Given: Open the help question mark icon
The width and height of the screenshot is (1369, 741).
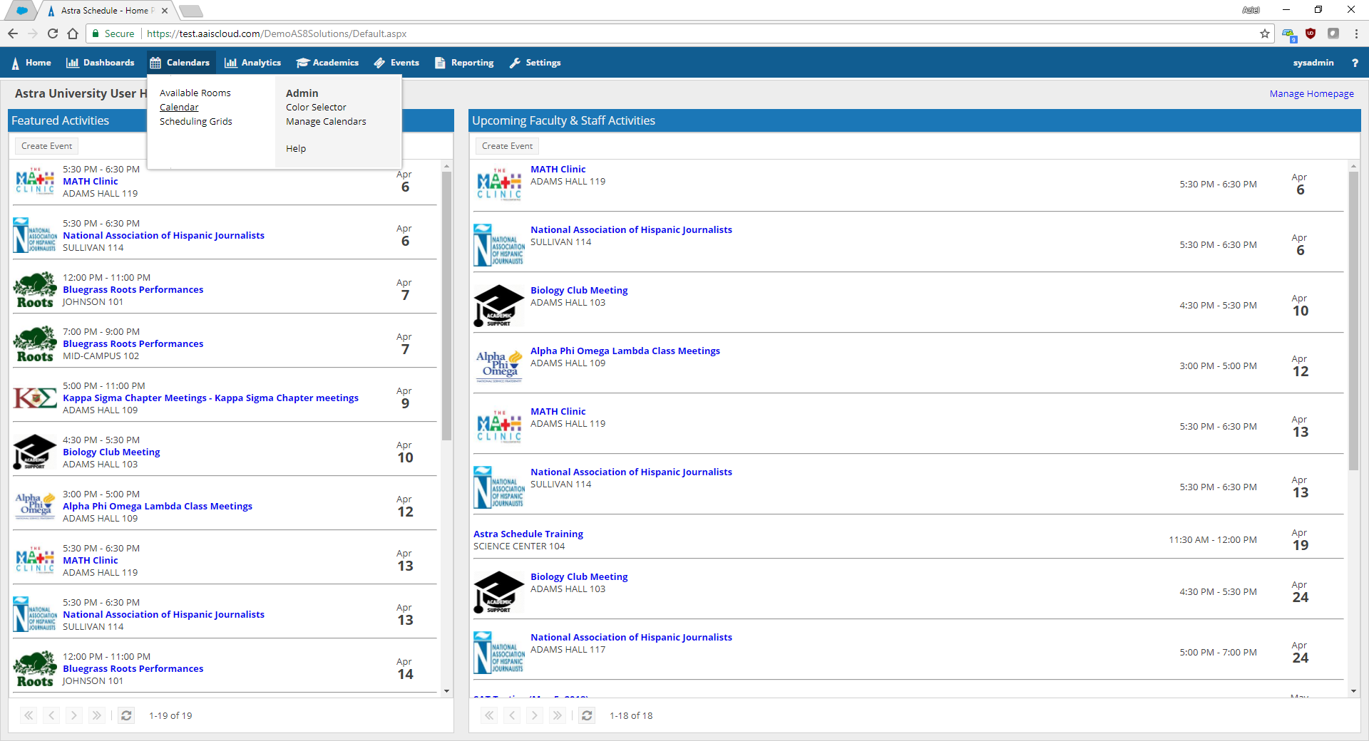Looking at the screenshot, I should pos(1355,63).
